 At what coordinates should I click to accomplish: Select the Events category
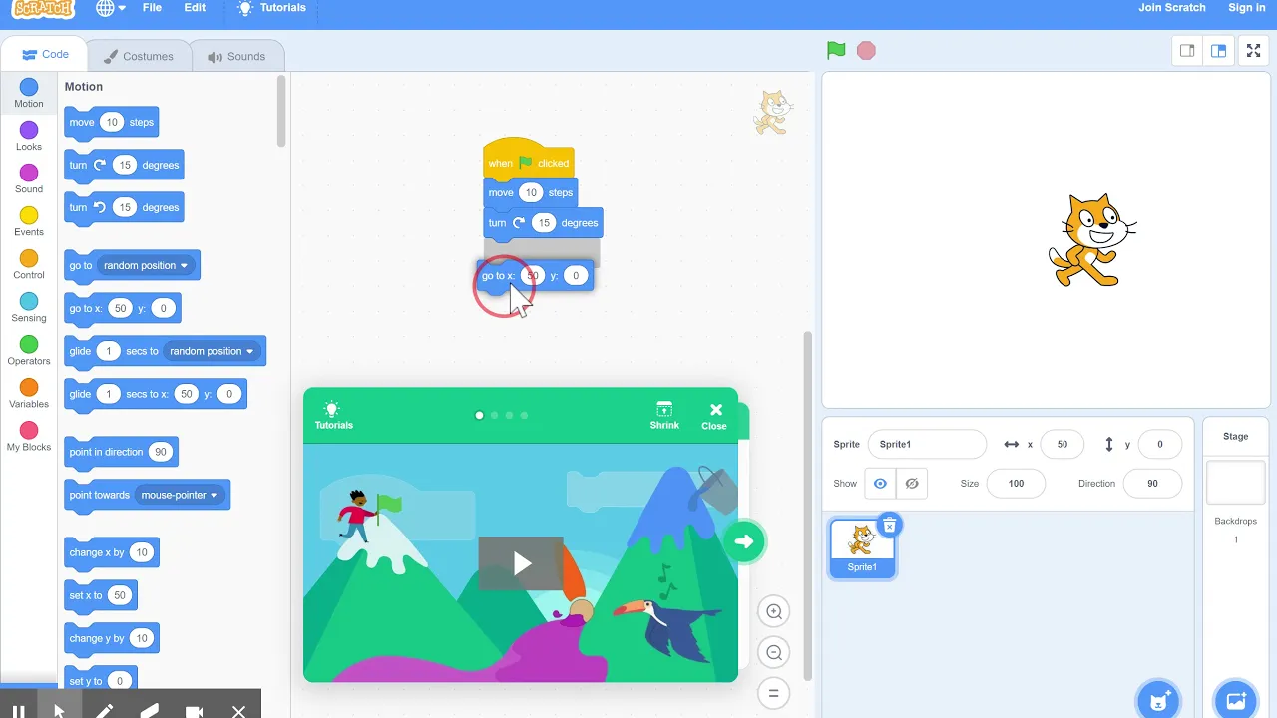pyautogui.click(x=29, y=222)
